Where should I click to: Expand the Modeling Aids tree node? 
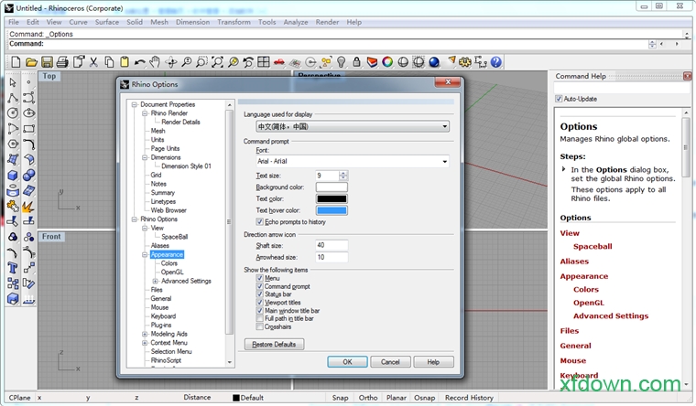145,335
